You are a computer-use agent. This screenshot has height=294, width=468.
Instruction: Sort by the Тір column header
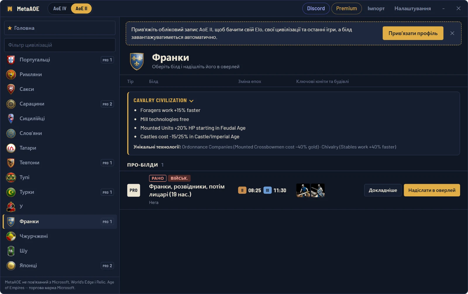130,82
